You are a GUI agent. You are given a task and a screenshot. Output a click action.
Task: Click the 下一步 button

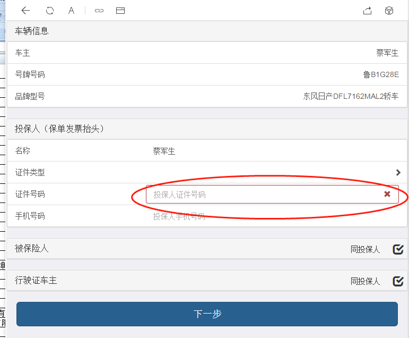coord(207,314)
